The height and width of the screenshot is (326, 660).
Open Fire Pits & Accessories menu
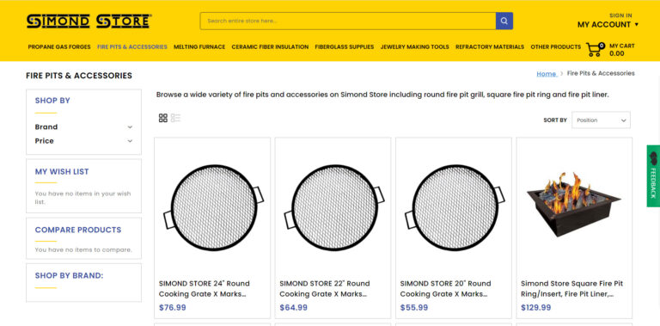point(132,46)
